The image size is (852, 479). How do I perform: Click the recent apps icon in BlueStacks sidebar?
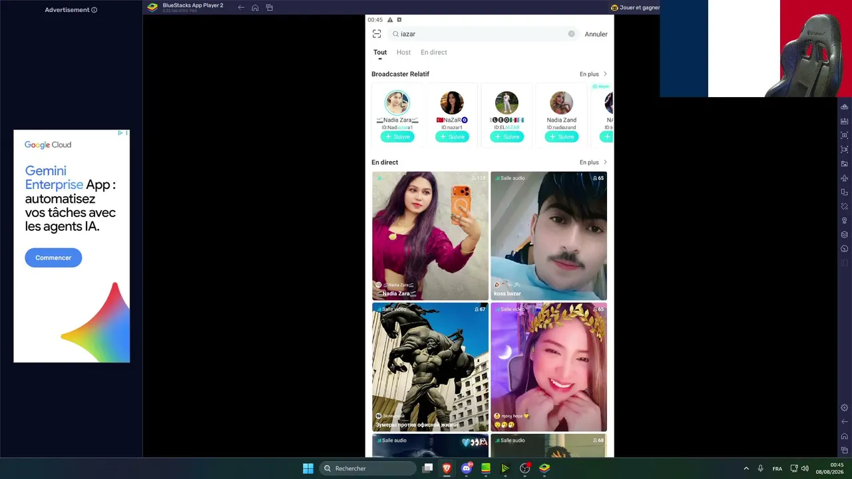point(845,450)
